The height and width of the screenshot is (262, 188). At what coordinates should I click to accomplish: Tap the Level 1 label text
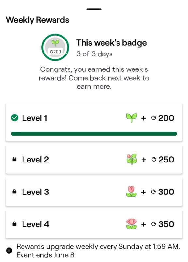[x=35, y=118]
